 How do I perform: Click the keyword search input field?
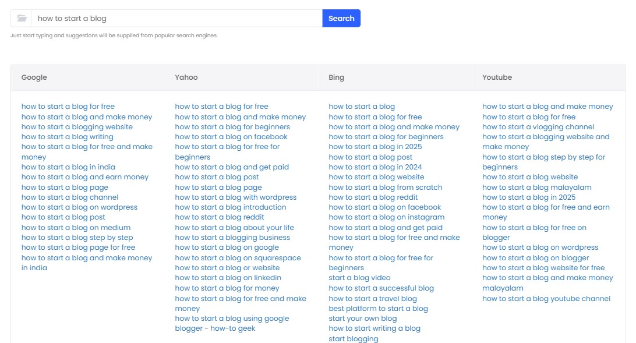point(177,18)
